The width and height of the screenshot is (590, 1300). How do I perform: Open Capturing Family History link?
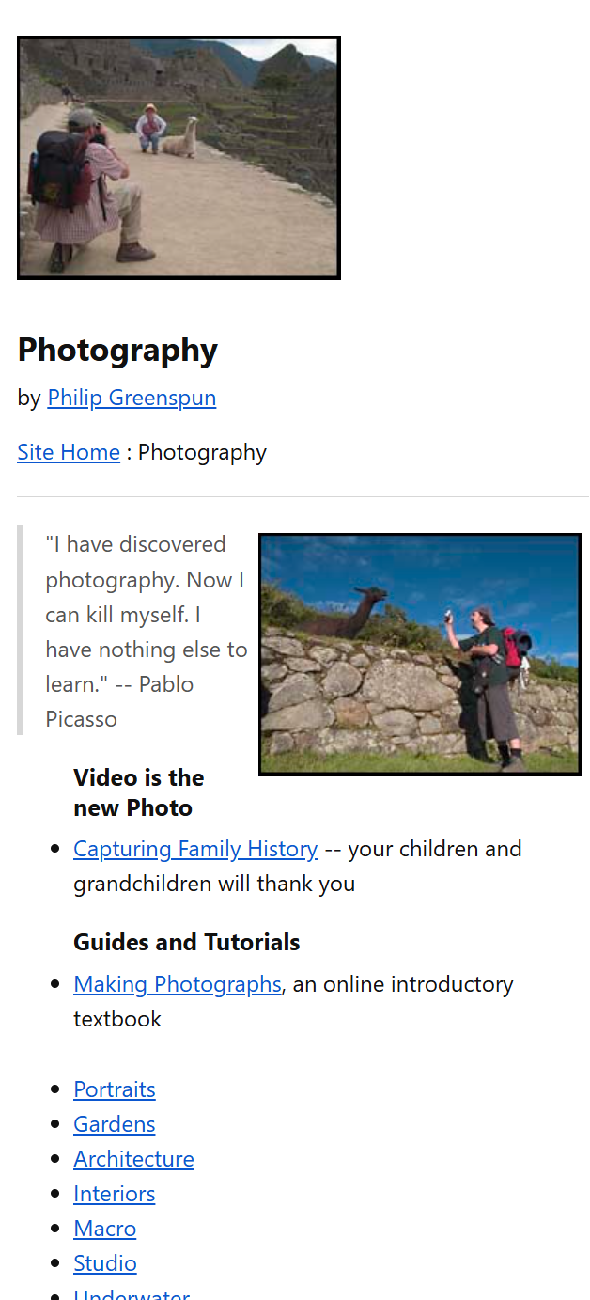tap(195, 849)
